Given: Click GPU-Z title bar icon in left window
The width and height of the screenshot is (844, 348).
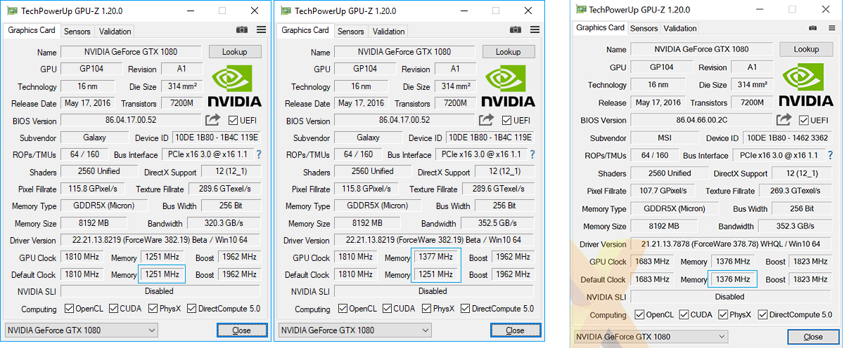Looking at the screenshot, I should click(x=11, y=11).
